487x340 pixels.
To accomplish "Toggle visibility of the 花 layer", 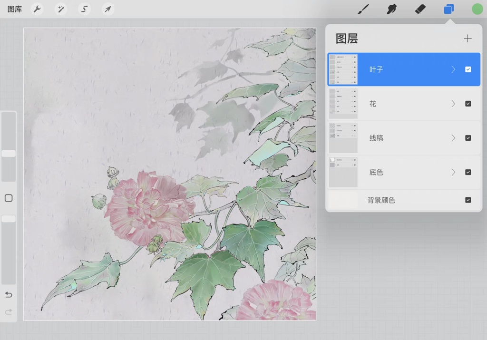I will pyautogui.click(x=468, y=104).
